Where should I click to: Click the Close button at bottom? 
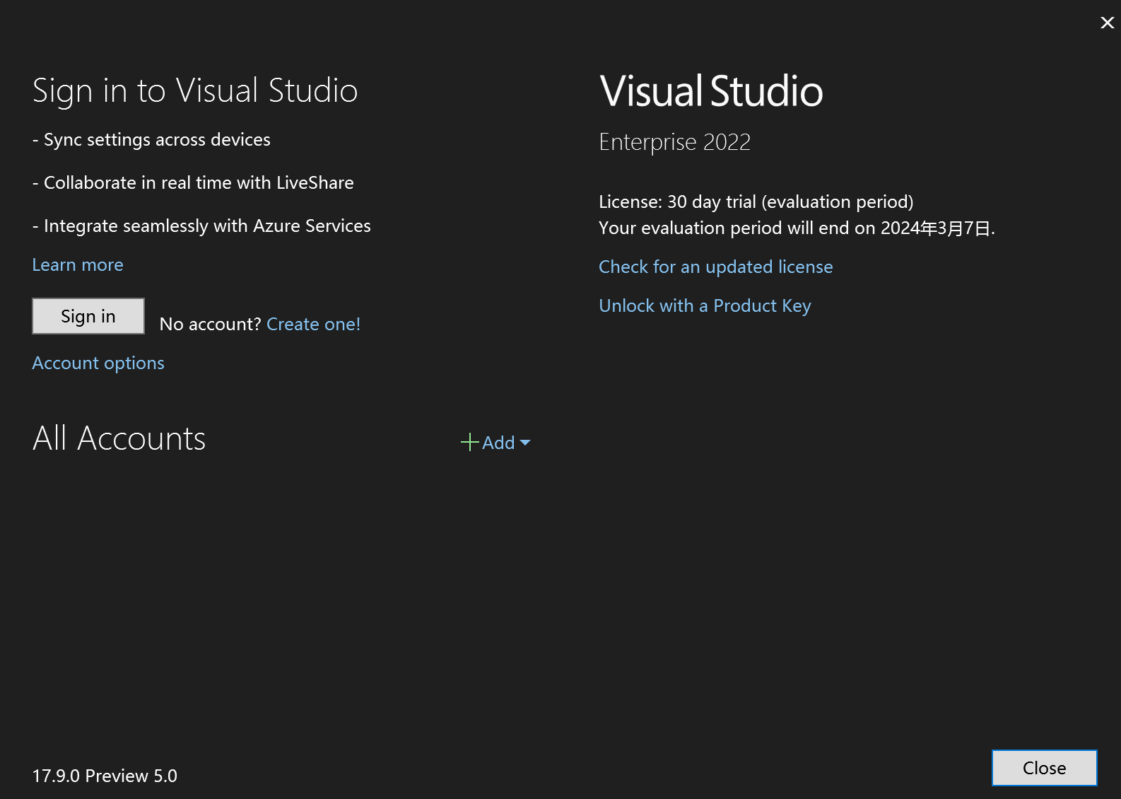1044,768
